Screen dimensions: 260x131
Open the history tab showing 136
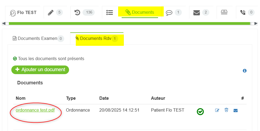point(84,12)
